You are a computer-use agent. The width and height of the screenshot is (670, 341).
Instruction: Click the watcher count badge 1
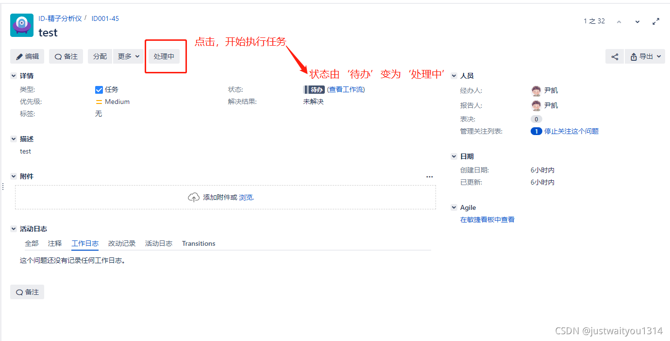tap(536, 131)
